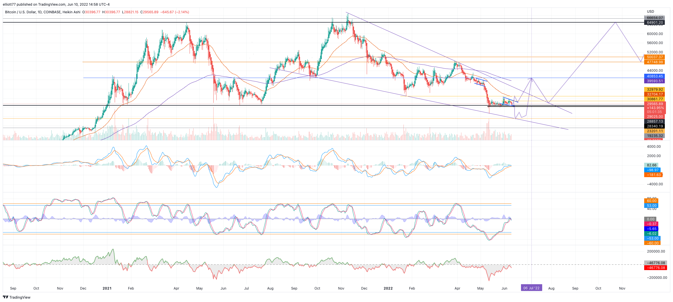Click the orange 47748.98 price label
This screenshot has height=302, width=673.
(654, 62)
